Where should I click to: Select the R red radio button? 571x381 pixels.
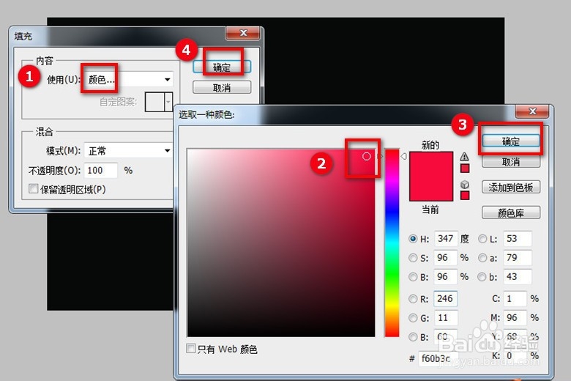(x=413, y=299)
